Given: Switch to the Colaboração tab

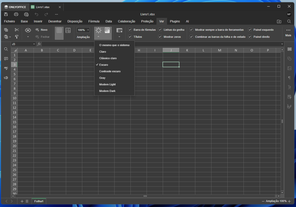Looking at the screenshot, I should [126, 21].
